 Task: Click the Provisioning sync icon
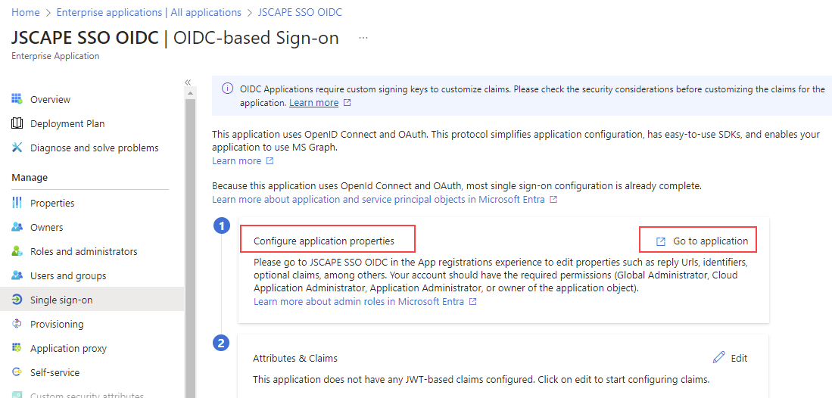(17, 324)
